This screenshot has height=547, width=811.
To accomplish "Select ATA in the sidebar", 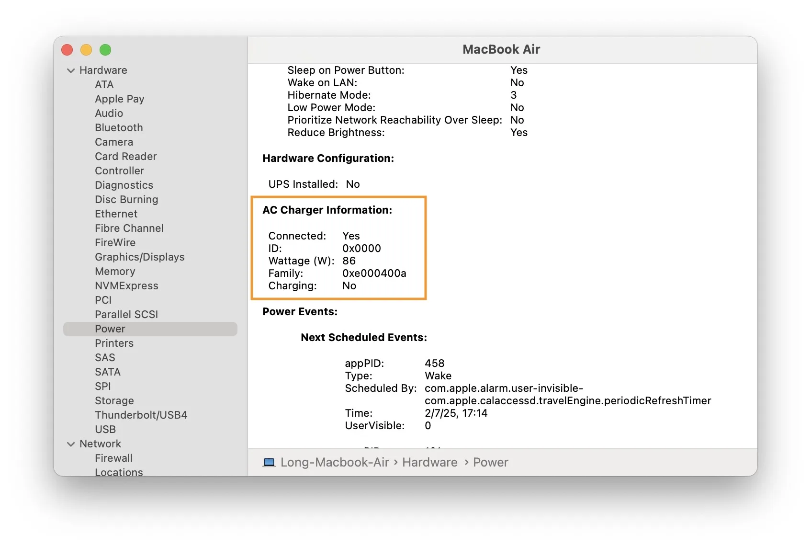I will (104, 85).
